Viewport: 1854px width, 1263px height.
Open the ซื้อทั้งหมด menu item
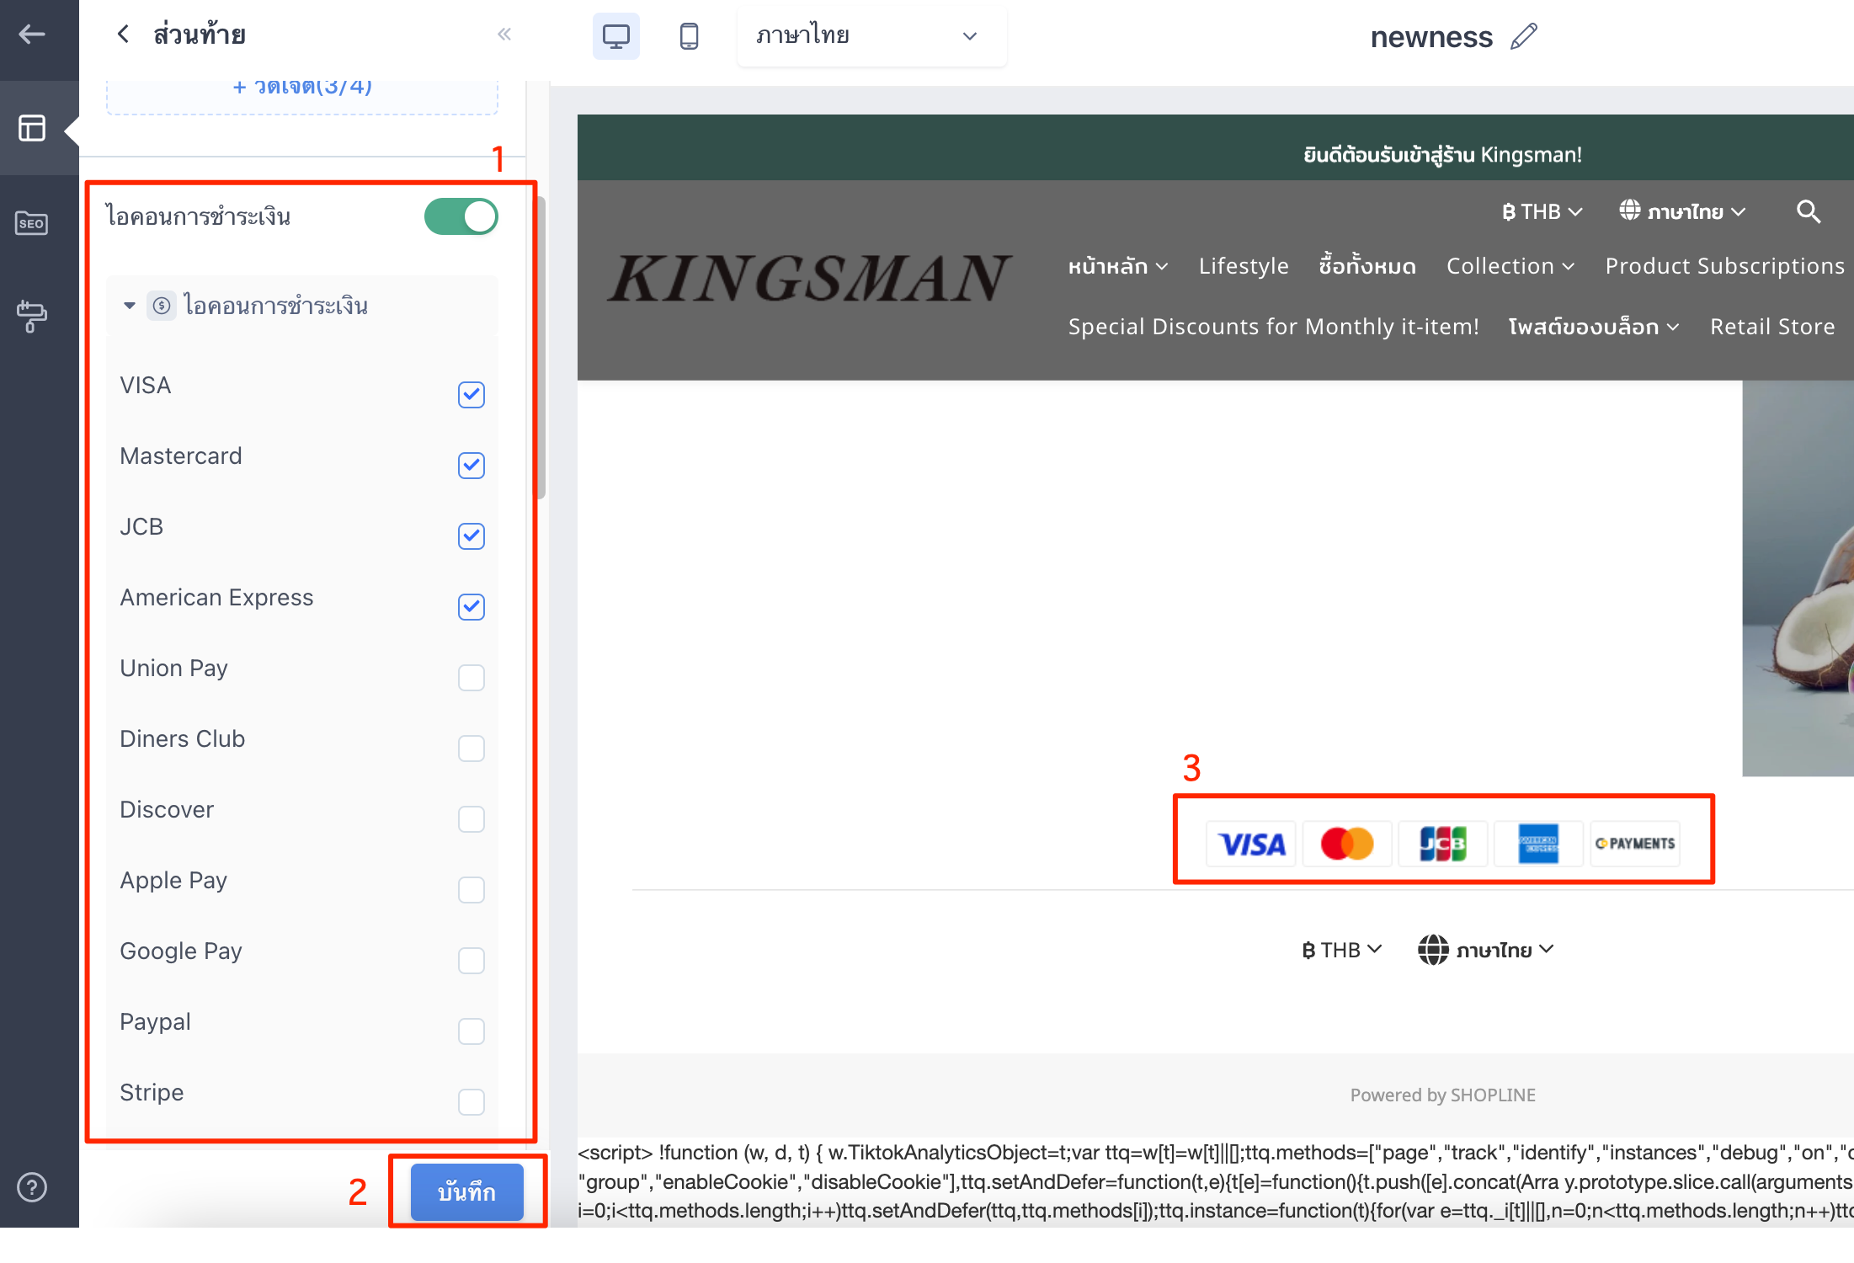(x=1367, y=266)
